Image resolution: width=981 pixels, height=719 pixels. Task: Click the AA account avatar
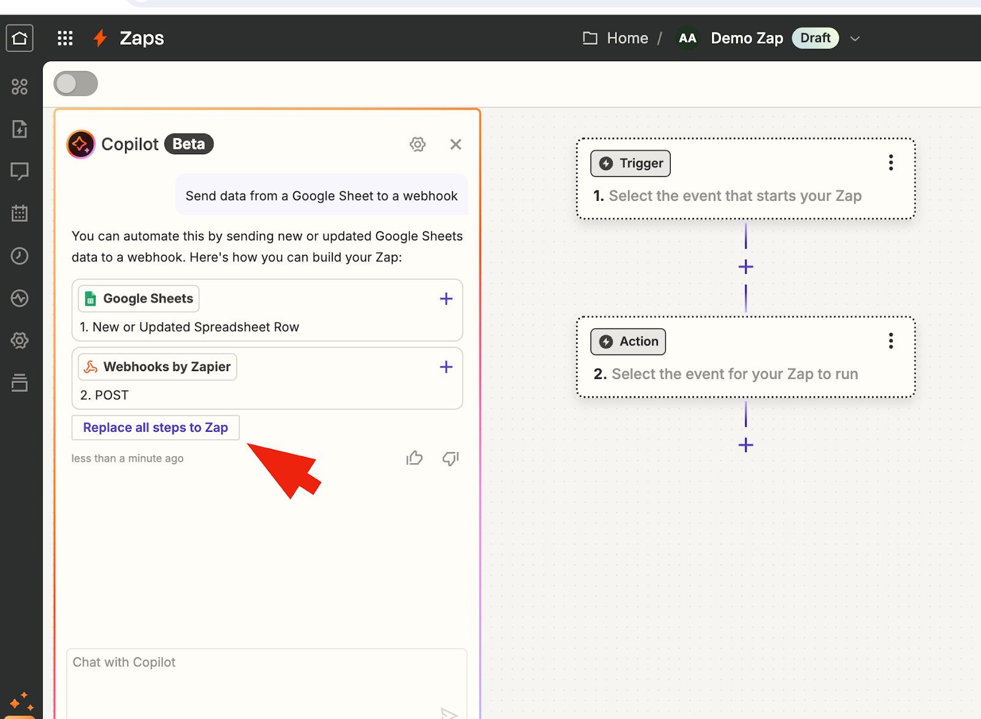688,38
